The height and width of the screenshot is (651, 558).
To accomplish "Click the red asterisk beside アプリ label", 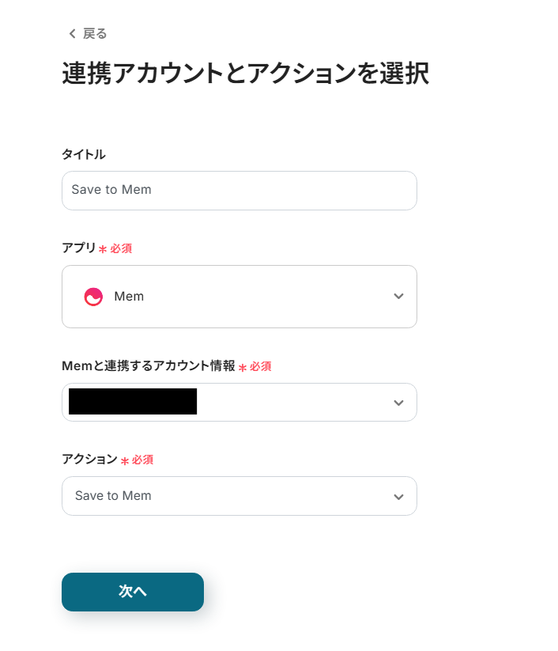I will (103, 249).
